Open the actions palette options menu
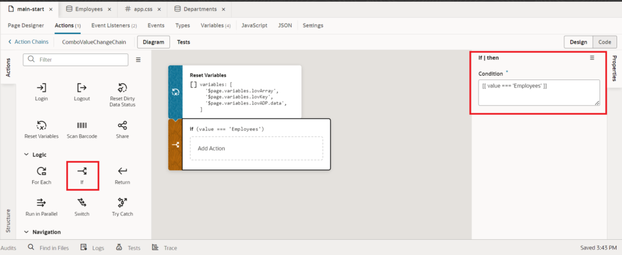Viewport: 622px width, 255px height. coord(138,60)
